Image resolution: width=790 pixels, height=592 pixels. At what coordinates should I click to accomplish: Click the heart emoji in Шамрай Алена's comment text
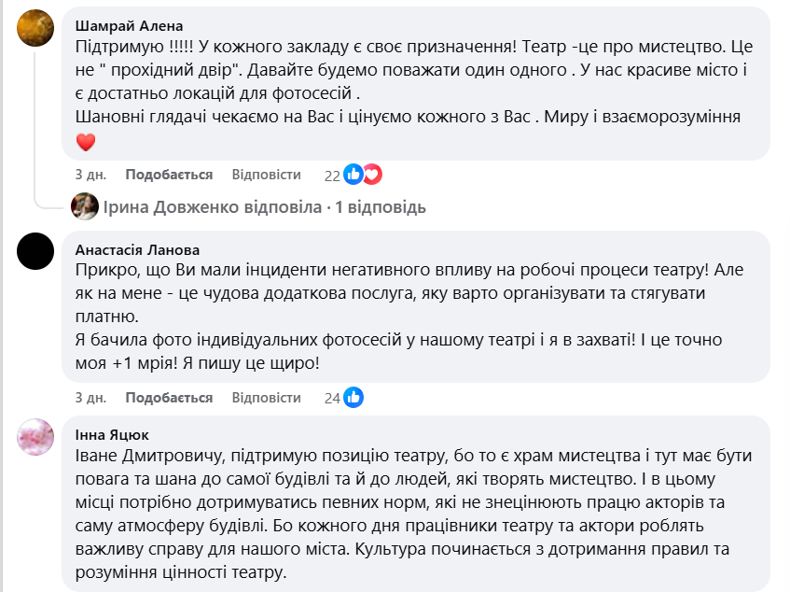click(x=85, y=140)
